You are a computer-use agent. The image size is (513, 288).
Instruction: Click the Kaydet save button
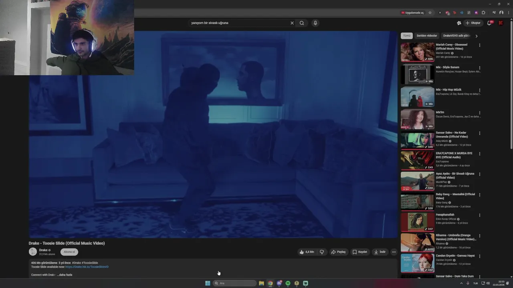coord(360,252)
